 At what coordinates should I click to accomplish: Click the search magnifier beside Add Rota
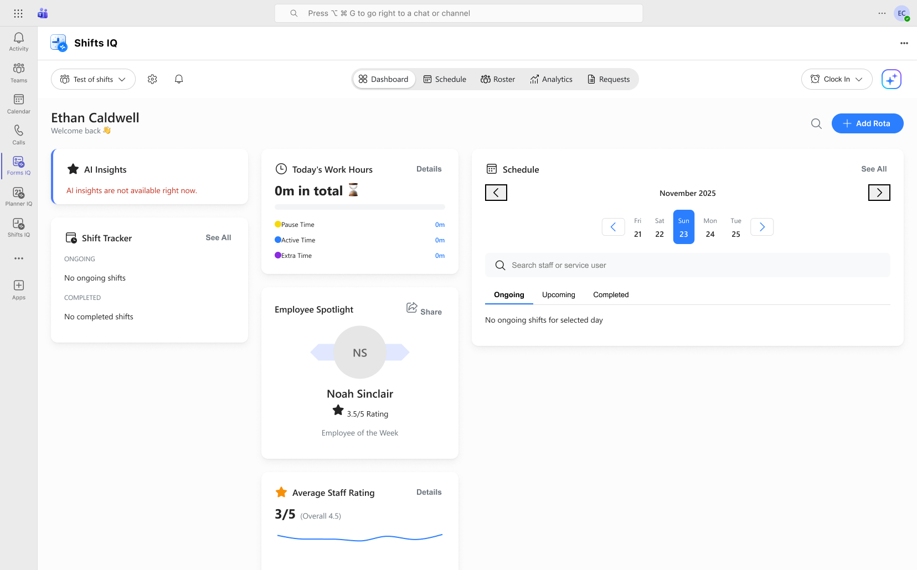point(816,123)
